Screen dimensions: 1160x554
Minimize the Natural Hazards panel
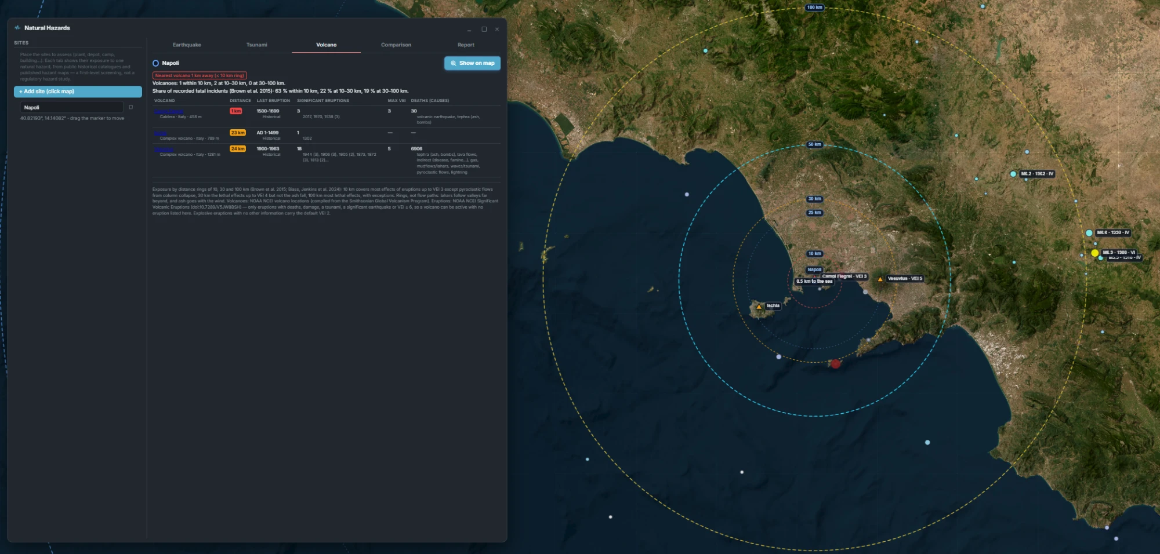point(469,29)
